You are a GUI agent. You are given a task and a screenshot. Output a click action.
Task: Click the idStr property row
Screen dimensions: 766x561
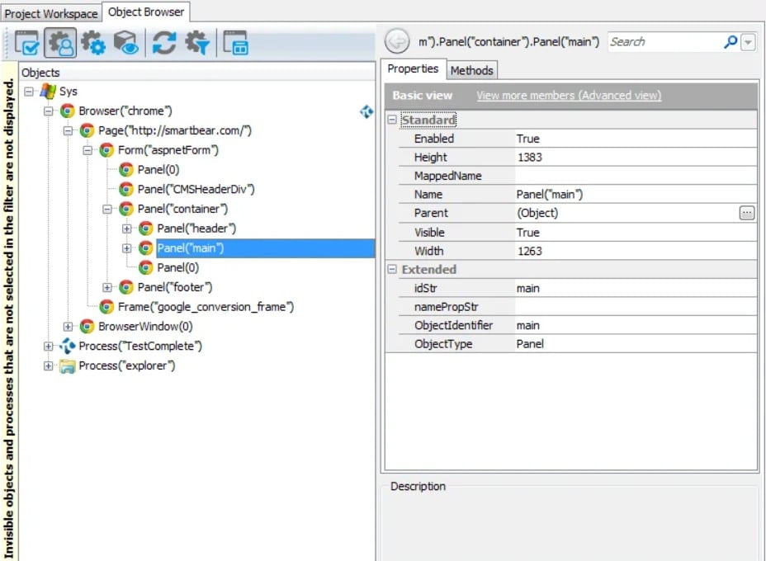point(578,288)
